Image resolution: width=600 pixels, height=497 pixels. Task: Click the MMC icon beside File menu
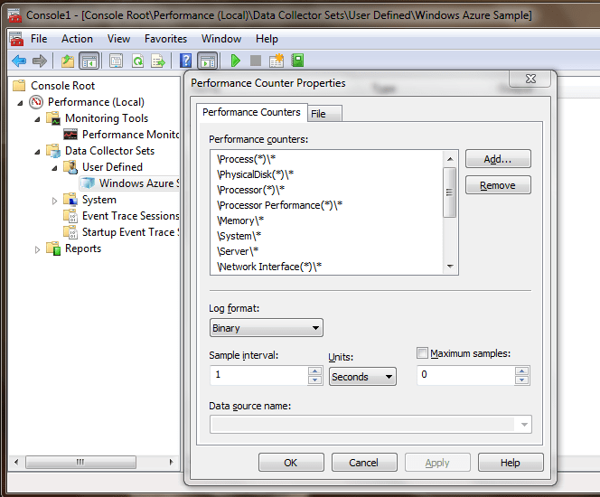pos(16,39)
